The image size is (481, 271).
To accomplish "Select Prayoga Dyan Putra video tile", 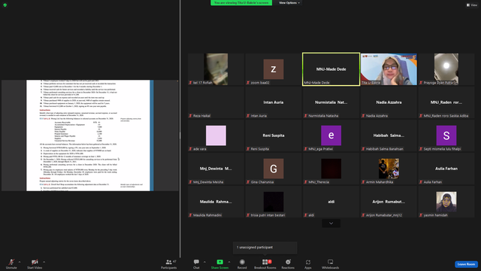I will click(446, 69).
